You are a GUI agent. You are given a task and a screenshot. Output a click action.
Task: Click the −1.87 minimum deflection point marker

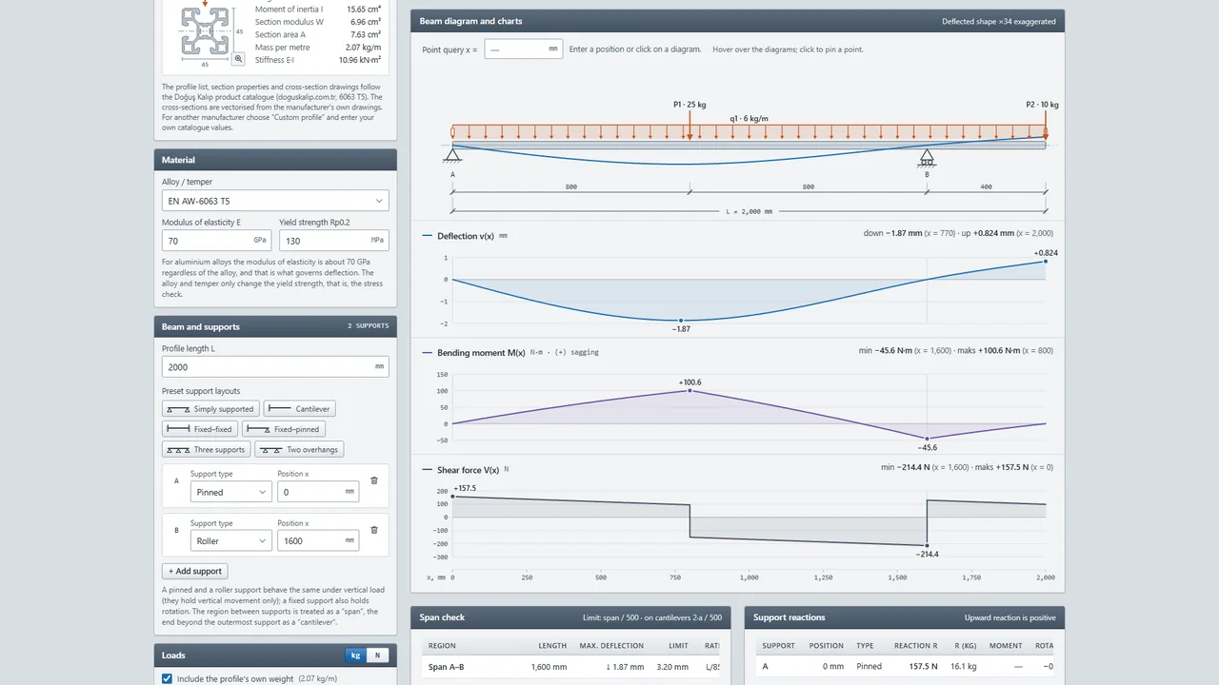click(x=680, y=321)
